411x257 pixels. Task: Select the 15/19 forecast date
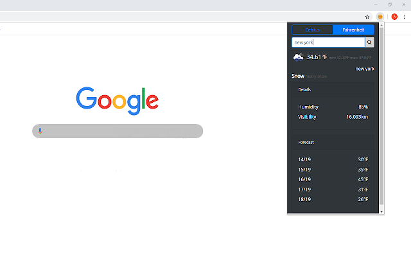[304, 170]
